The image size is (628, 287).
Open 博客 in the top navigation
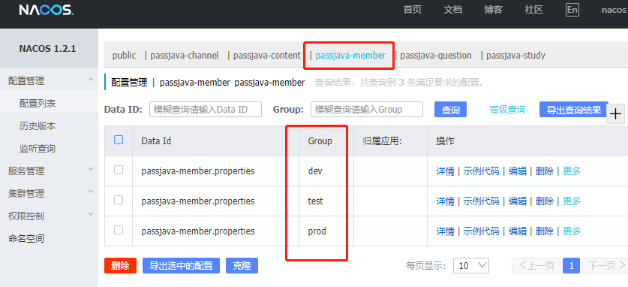click(x=494, y=10)
